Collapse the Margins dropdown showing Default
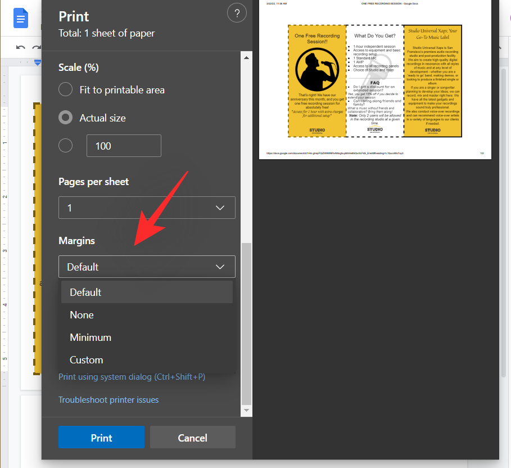This screenshot has width=511, height=468. [147, 267]
